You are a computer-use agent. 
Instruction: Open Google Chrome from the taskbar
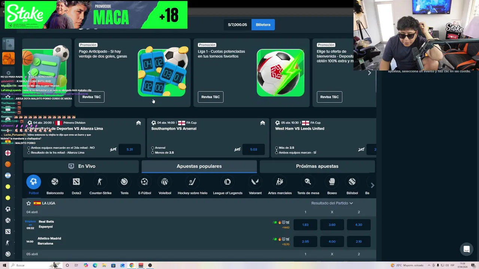132,265
